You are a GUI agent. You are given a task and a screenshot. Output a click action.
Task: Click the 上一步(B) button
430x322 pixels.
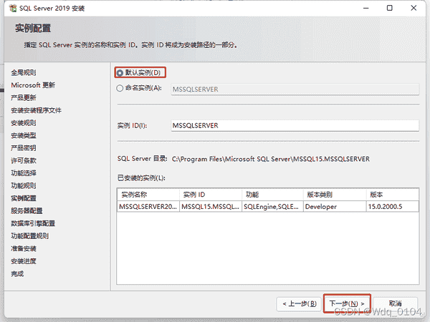(x=298, y=303)
